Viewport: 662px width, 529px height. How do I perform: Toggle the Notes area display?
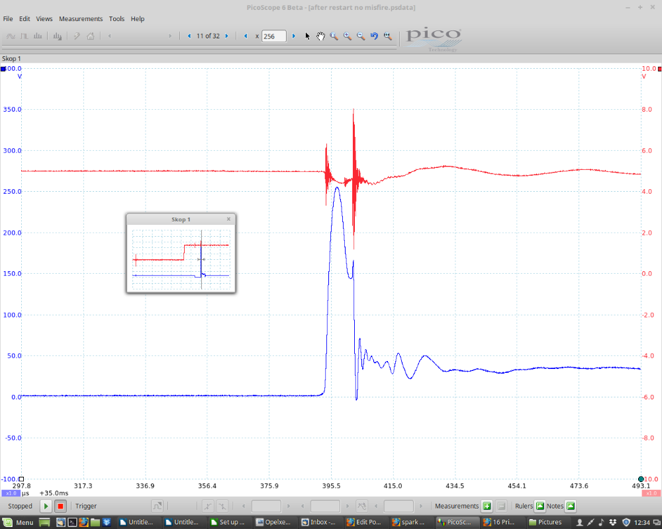570,507
